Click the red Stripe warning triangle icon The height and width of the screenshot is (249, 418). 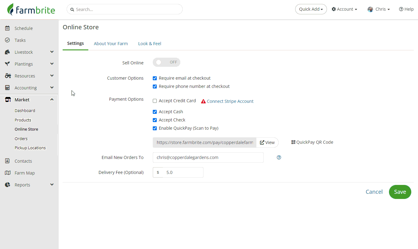click(x=203, y=101)
